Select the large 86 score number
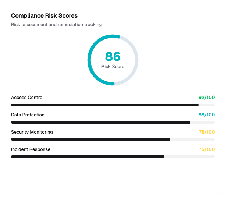This screenshot has height=197, width=228. (x=113, y=56)
